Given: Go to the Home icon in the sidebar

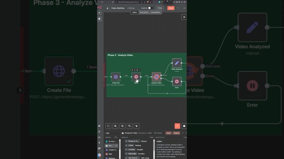Looking at the screenshot, I should tap(99, 19).
